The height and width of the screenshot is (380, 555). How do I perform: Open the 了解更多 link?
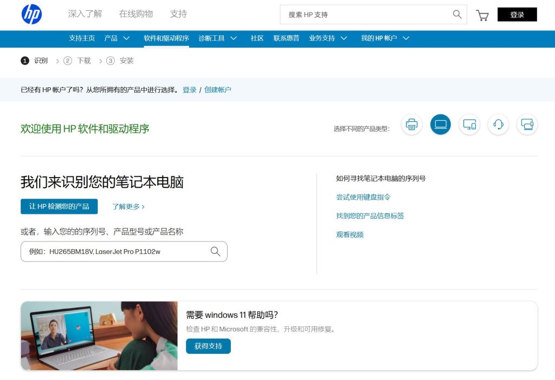point(128,207)
